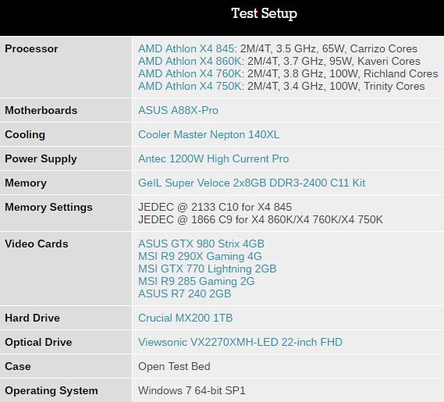The image size is (444, 402).
Task: Select the Processor row label
Action: pyautogui.click(x=31, y=48)
